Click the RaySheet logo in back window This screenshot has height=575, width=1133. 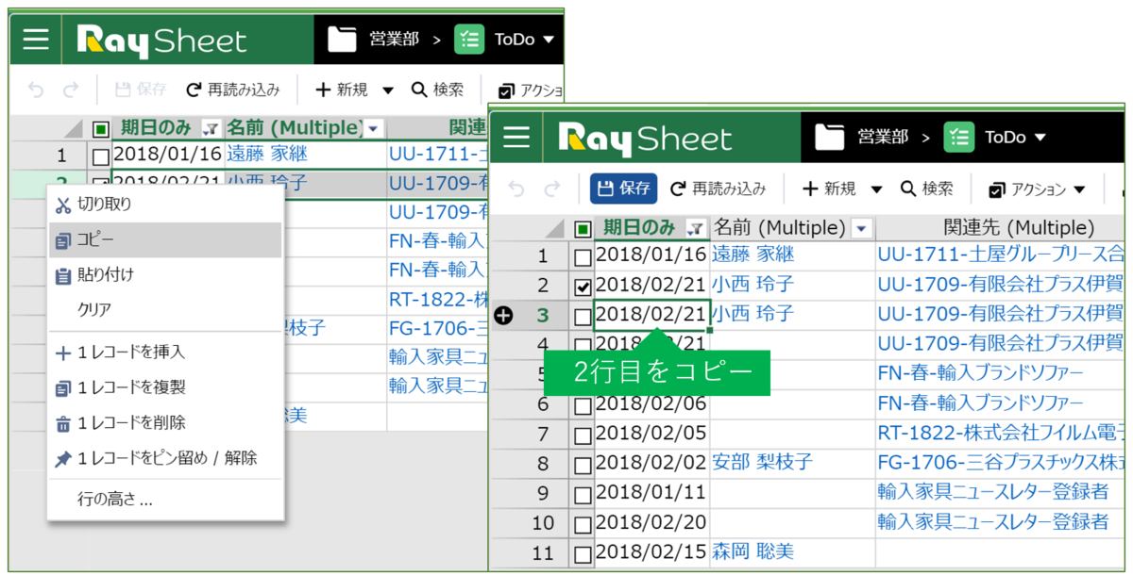click(161, 40)
